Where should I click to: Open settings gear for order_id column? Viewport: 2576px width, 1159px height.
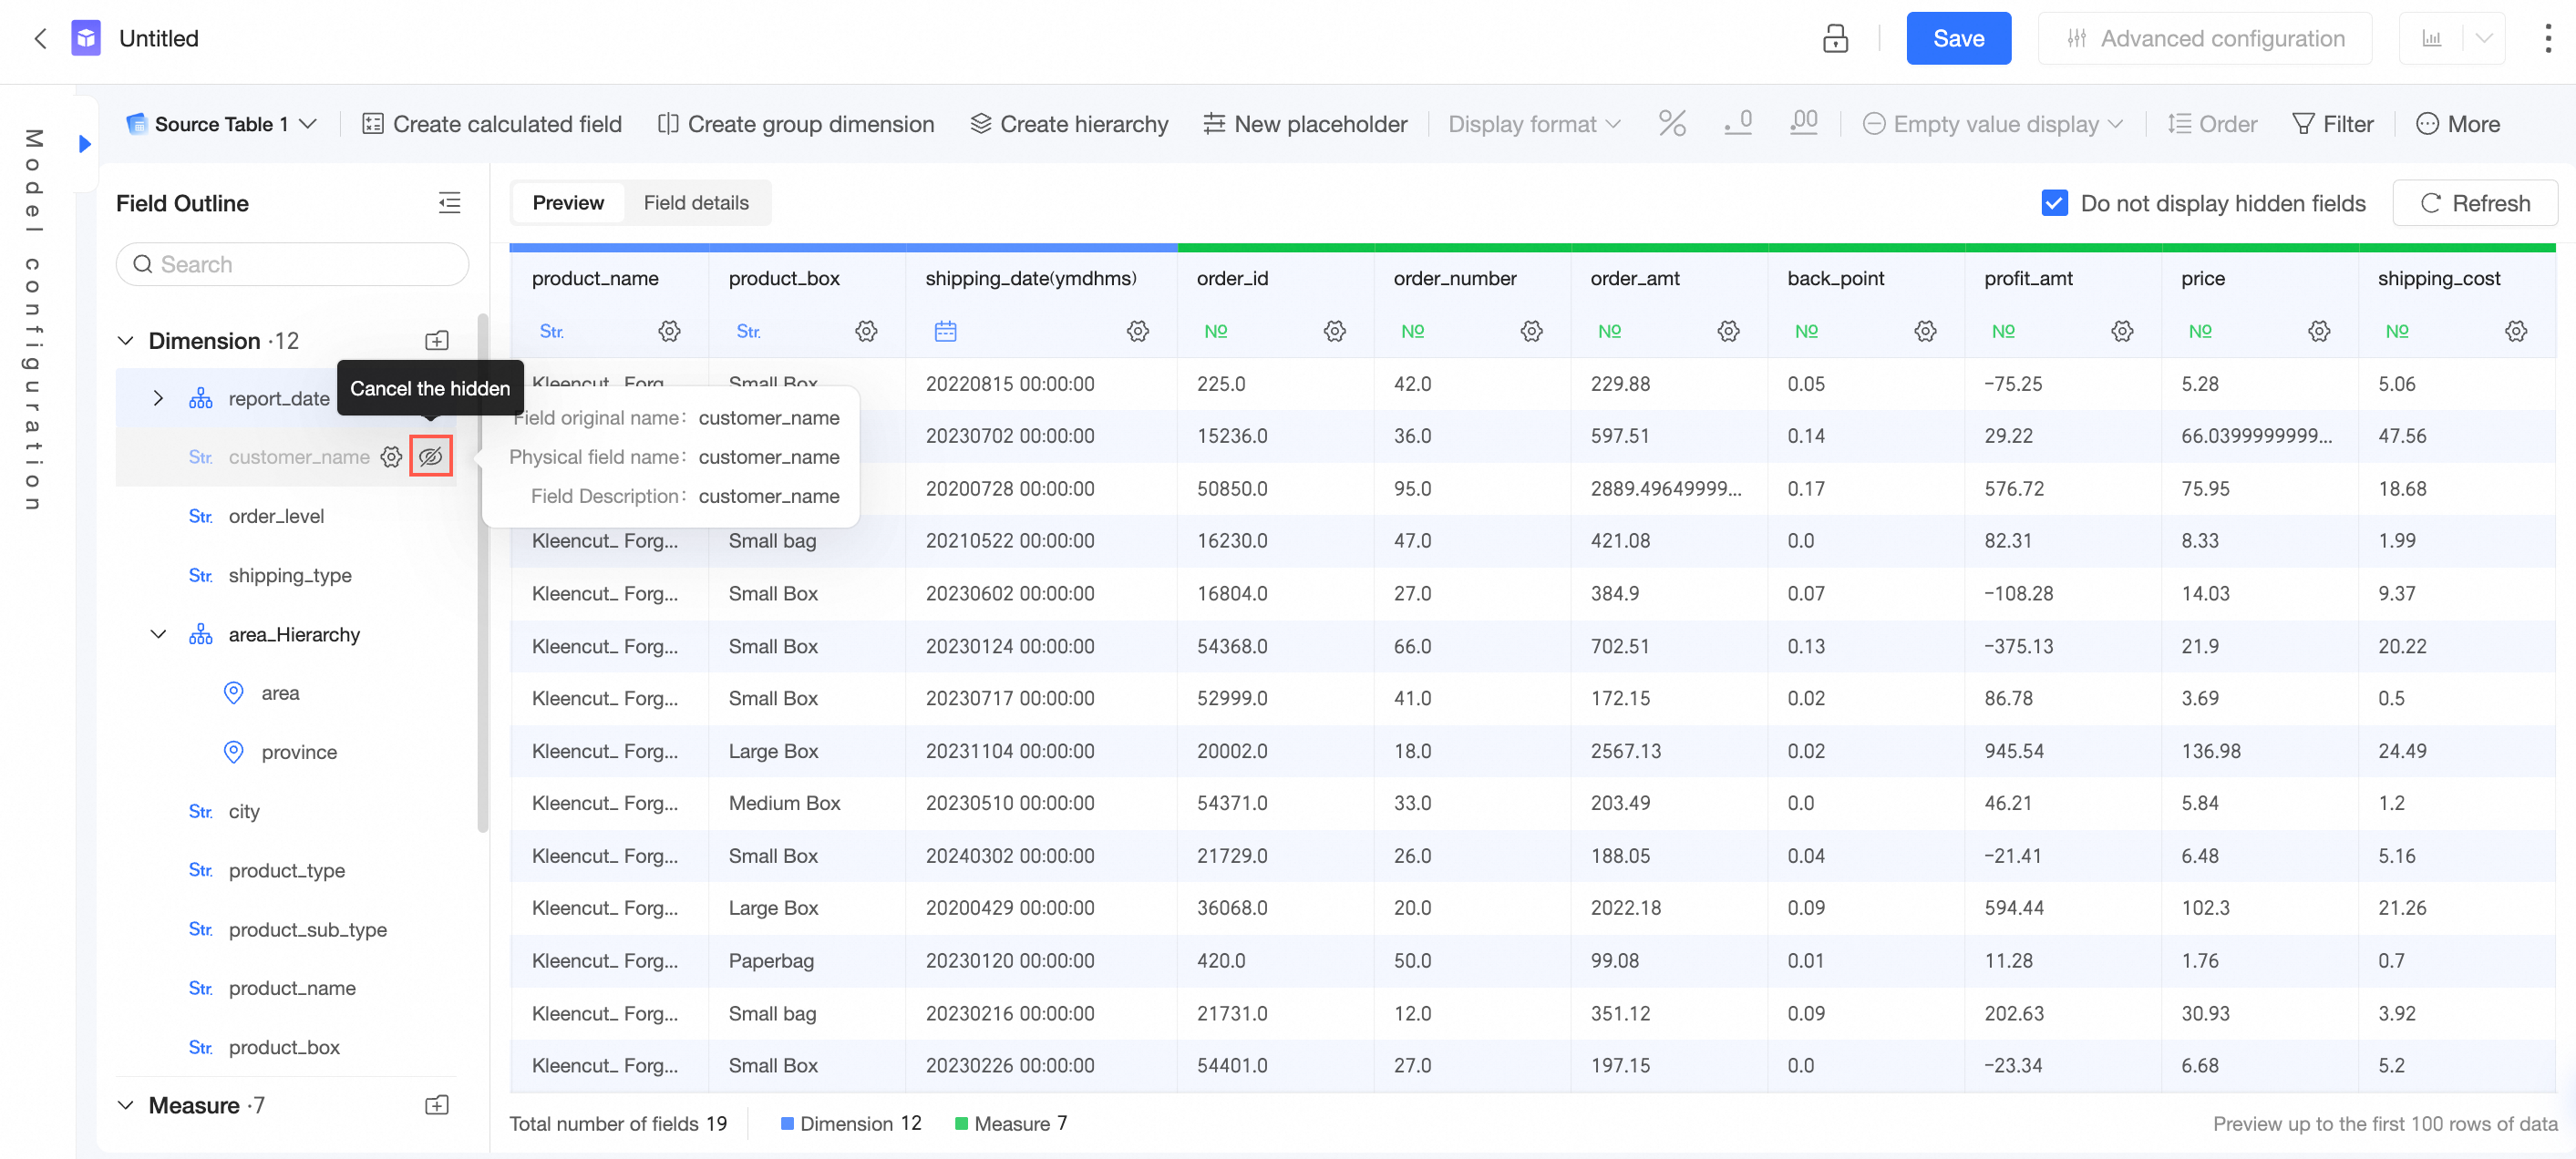[x=1334, y=331]
